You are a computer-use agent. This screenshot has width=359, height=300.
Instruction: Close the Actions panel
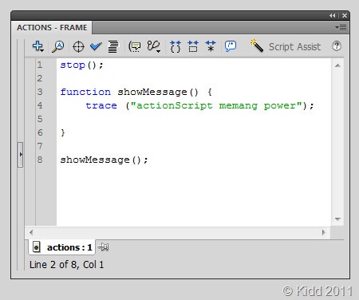tap(345, 16)
